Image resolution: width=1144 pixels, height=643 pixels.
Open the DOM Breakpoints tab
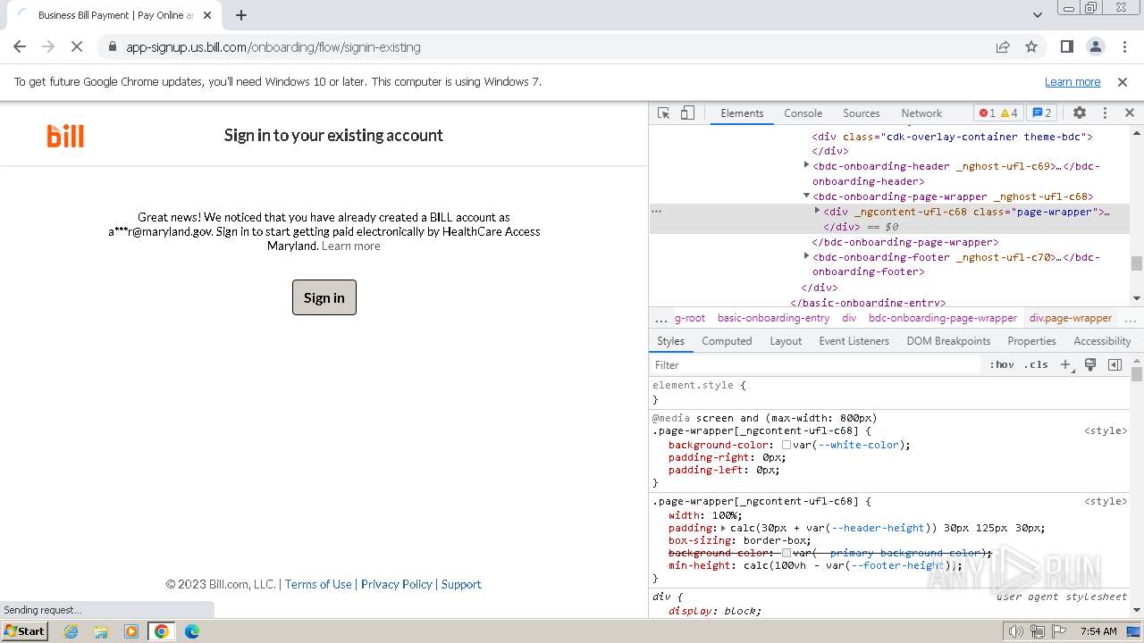tap(948, 341)
